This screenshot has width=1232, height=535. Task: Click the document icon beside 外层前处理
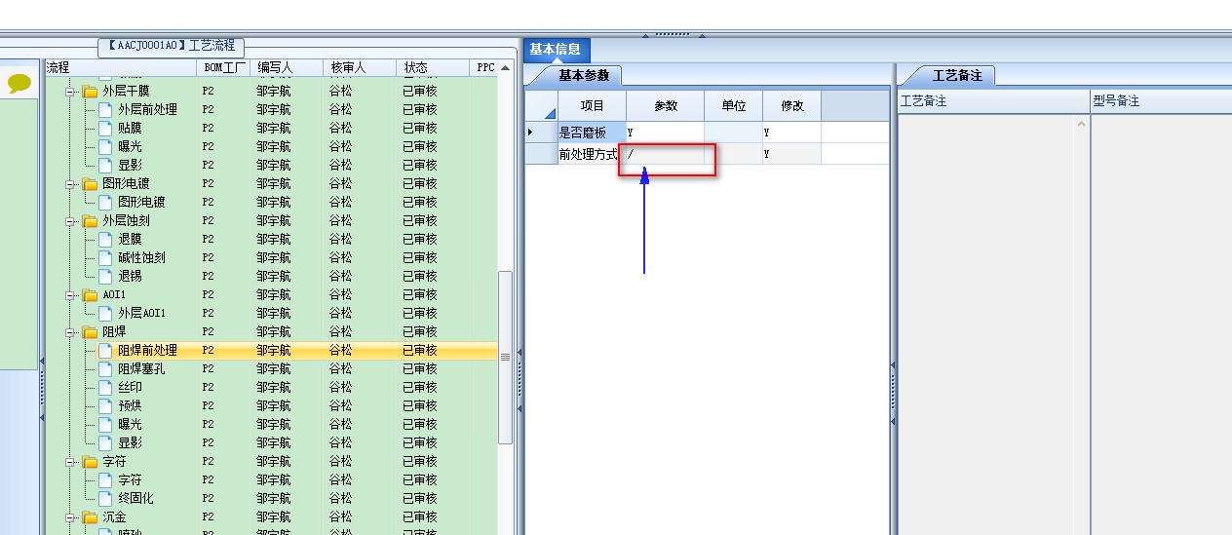coord(105,109)
